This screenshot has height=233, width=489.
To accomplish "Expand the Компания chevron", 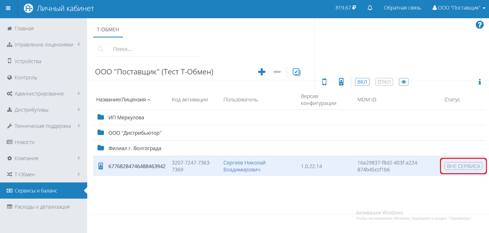I will [79, 158].
